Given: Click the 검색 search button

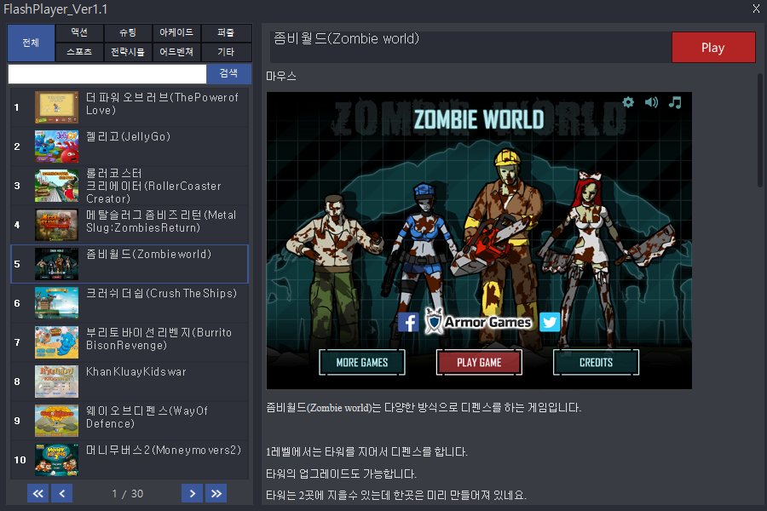Looking at the screenshot, I should point(229,73).
